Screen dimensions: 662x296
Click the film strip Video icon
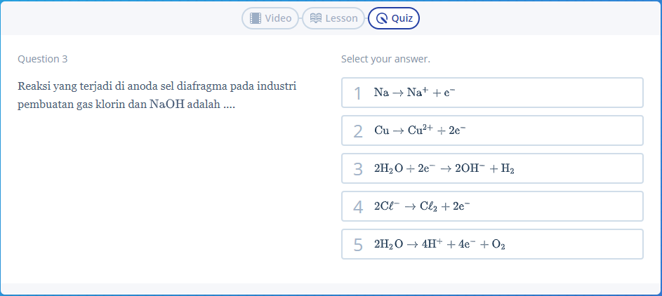[256, 18]
